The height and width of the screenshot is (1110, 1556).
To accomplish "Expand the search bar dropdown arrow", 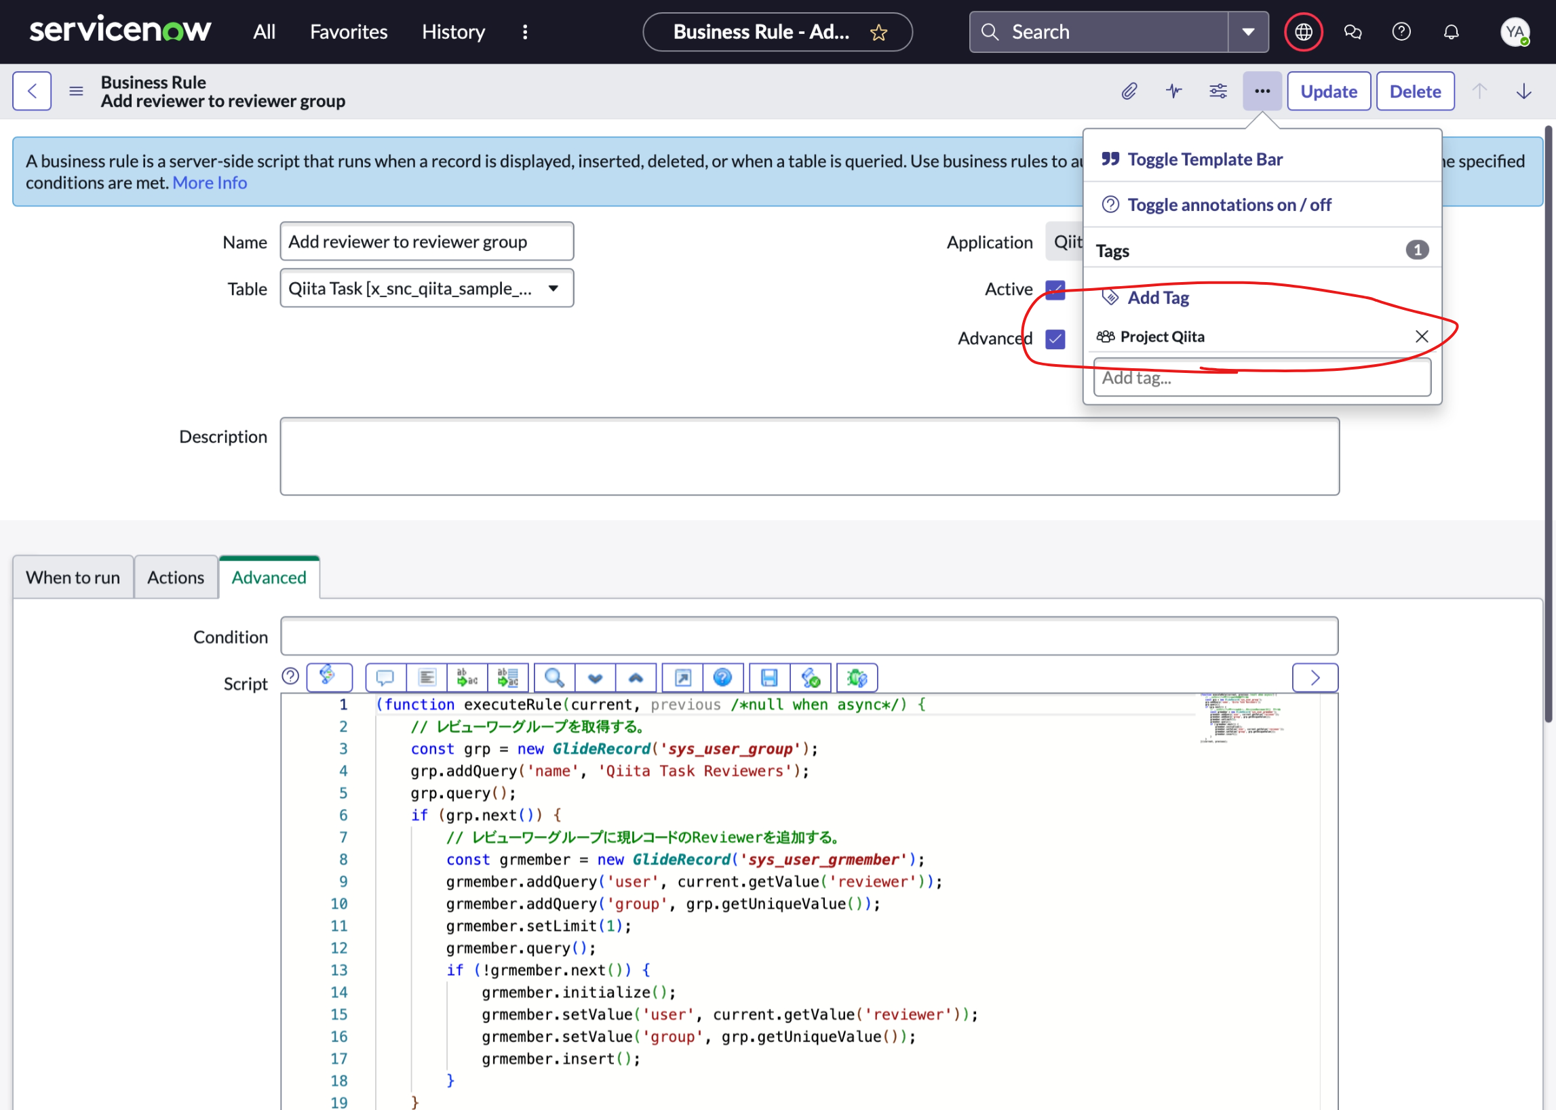I will (x=1248, y=31).
